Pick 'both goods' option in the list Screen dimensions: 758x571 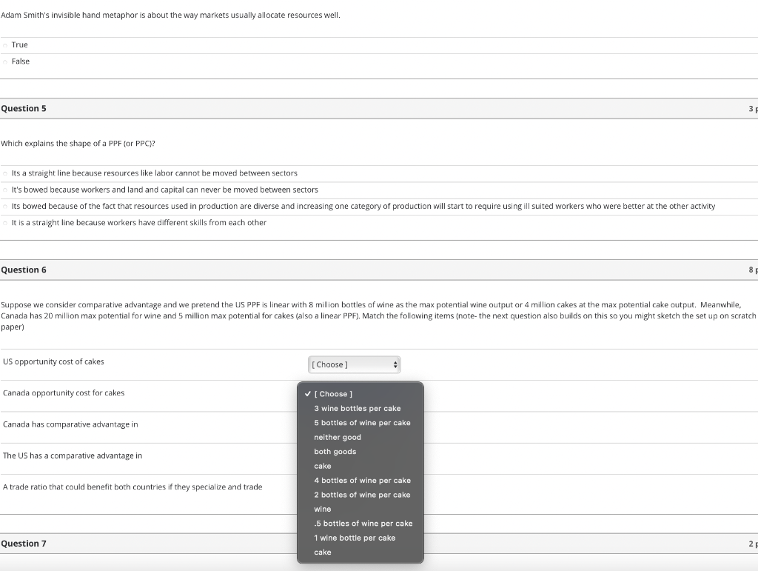[x=360, y=452]
